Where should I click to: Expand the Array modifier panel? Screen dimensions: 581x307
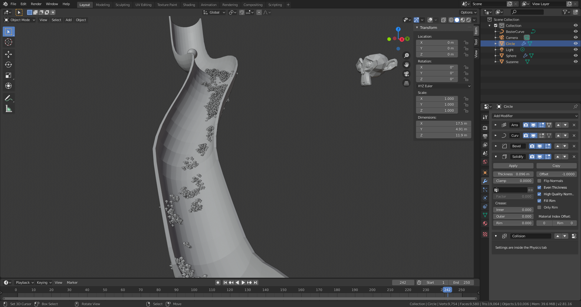pyautogui.click(x=496, y=125)
